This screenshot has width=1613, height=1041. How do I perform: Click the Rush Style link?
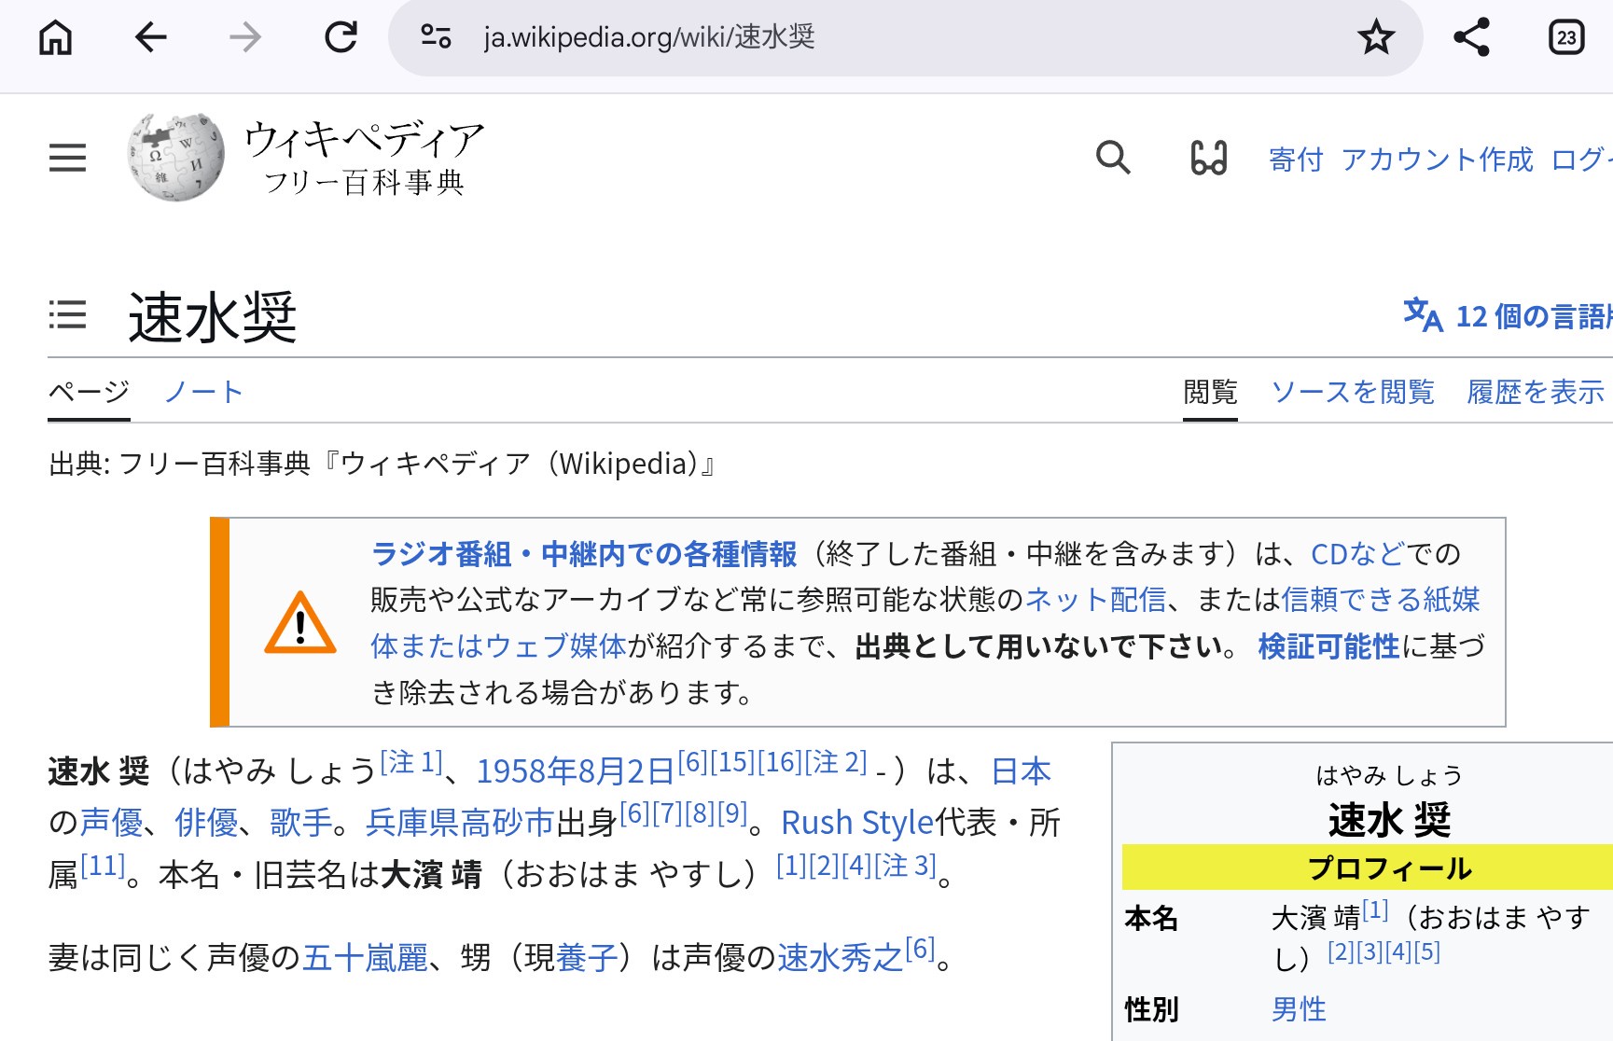point(857,823)
